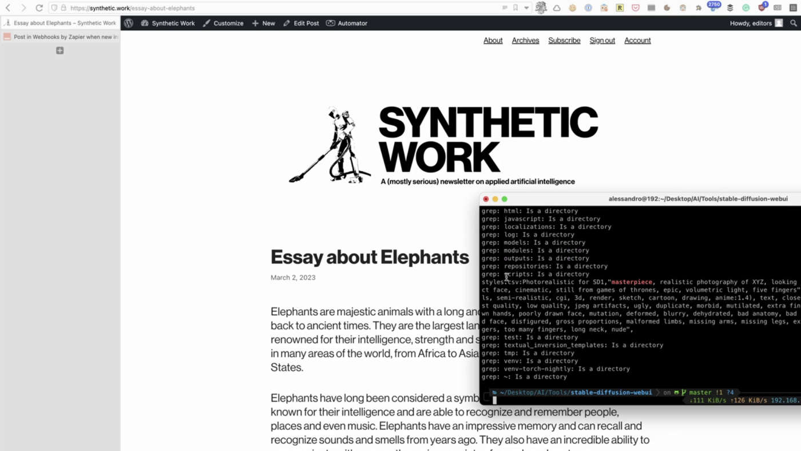Viewport: 801px width, 451px height.
Task: Click Edit Post in the admin bar
Action: [x=301, y=23]
